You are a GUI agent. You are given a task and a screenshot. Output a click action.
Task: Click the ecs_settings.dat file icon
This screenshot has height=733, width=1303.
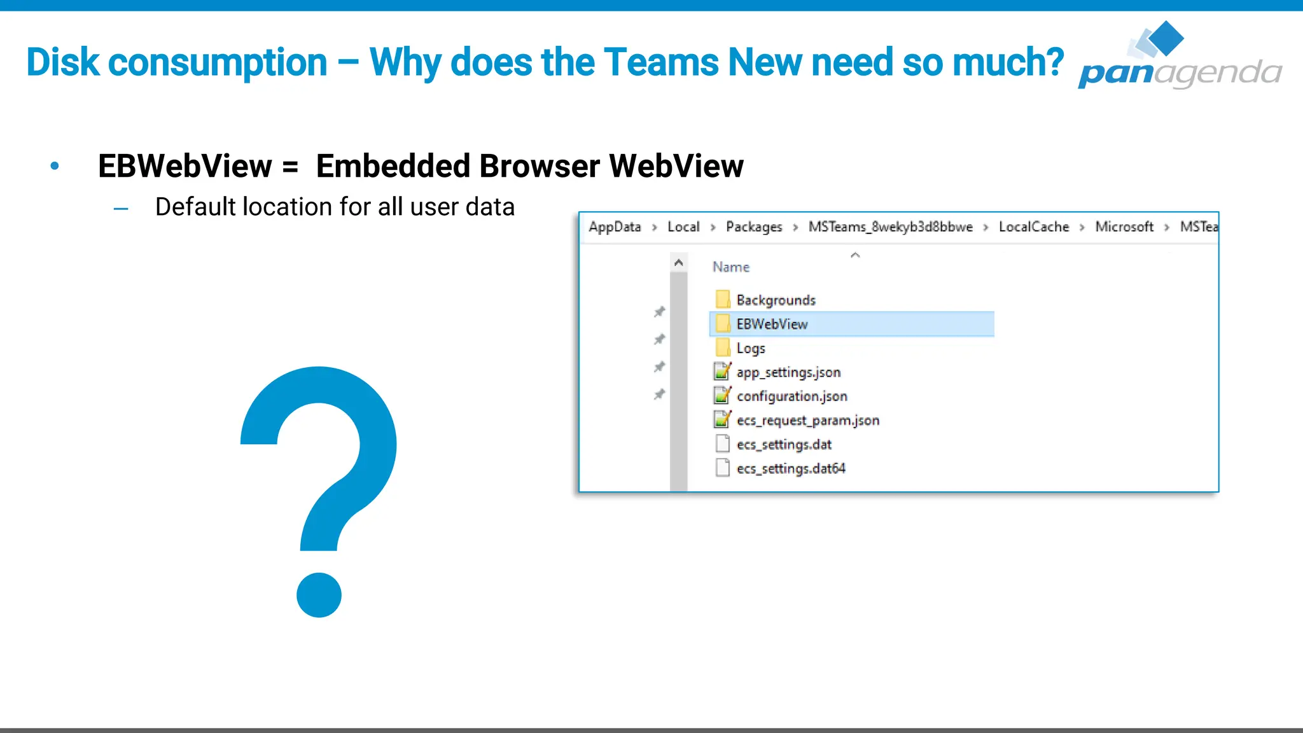point(723,443)
